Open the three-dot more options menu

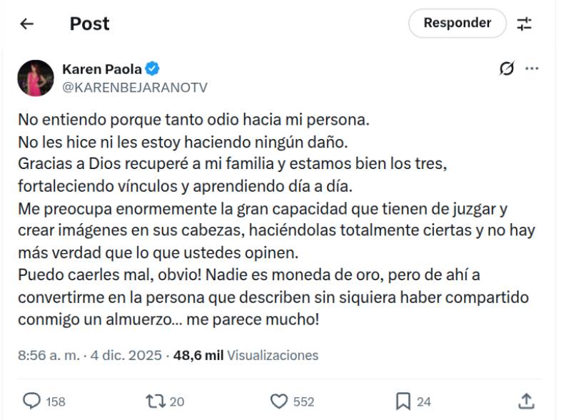pyautogui.click(x=532, y=69)
